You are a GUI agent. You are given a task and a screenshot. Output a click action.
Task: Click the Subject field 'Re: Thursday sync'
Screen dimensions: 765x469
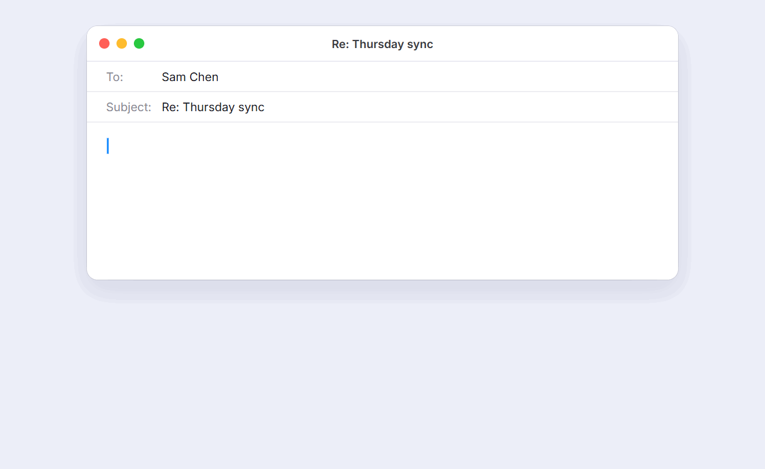[382, 107]
